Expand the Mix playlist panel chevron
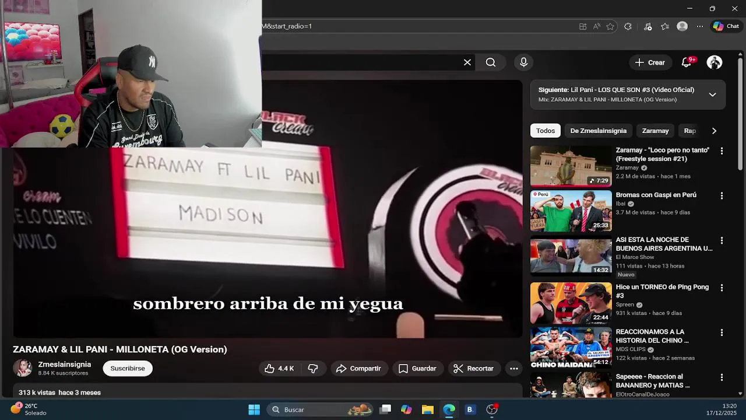This screenshot has height=420, width=746. (712, 94)
